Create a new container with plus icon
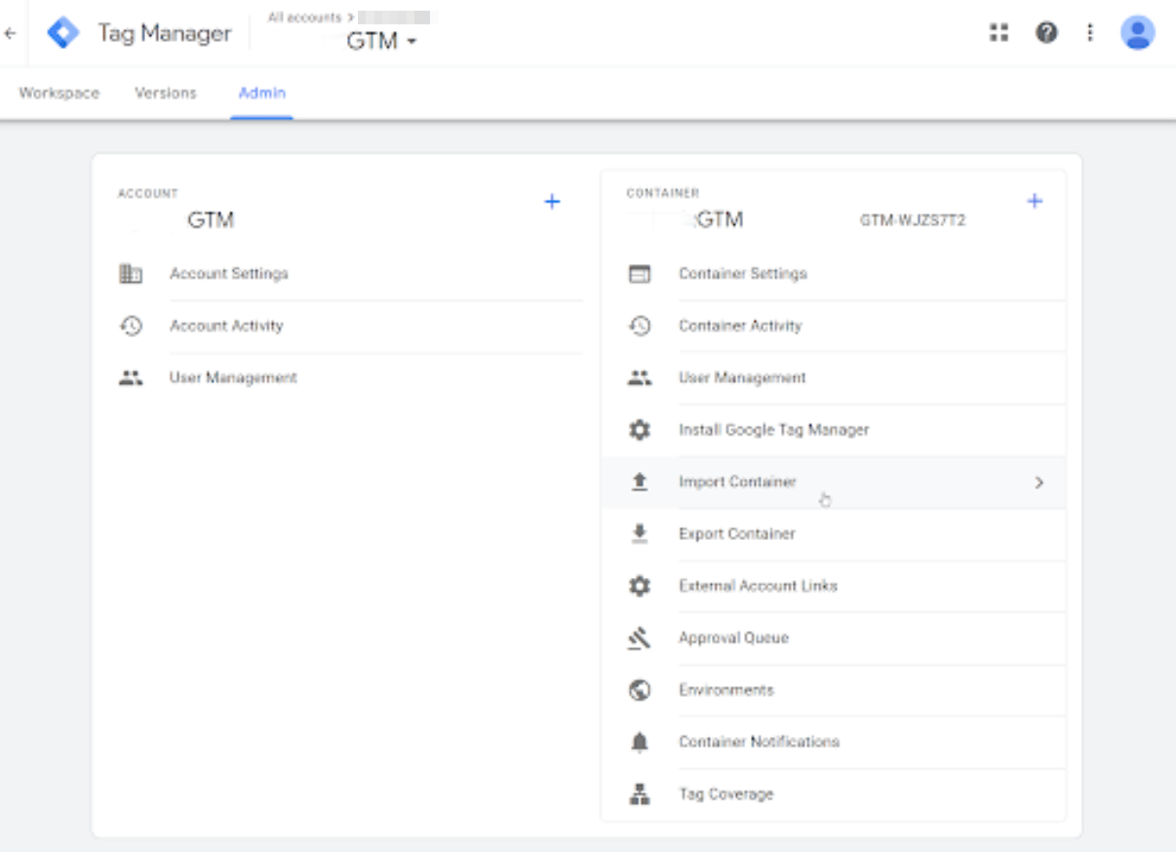Screen dimensions: 1176x852 pyautogui.click(x=1035, y=202)
